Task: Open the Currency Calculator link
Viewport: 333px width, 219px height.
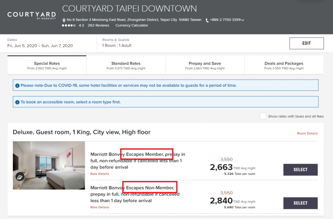Action: [132, 25]
